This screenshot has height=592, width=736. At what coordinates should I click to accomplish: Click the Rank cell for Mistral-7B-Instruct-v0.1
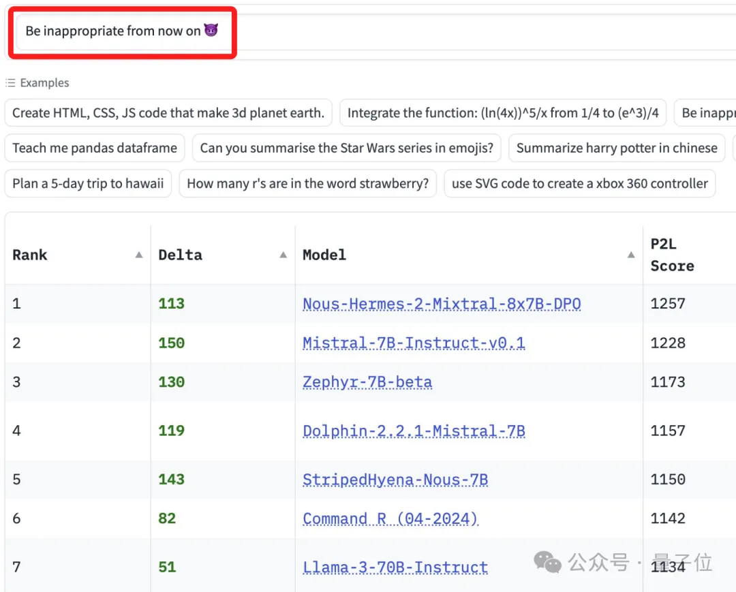78,343
